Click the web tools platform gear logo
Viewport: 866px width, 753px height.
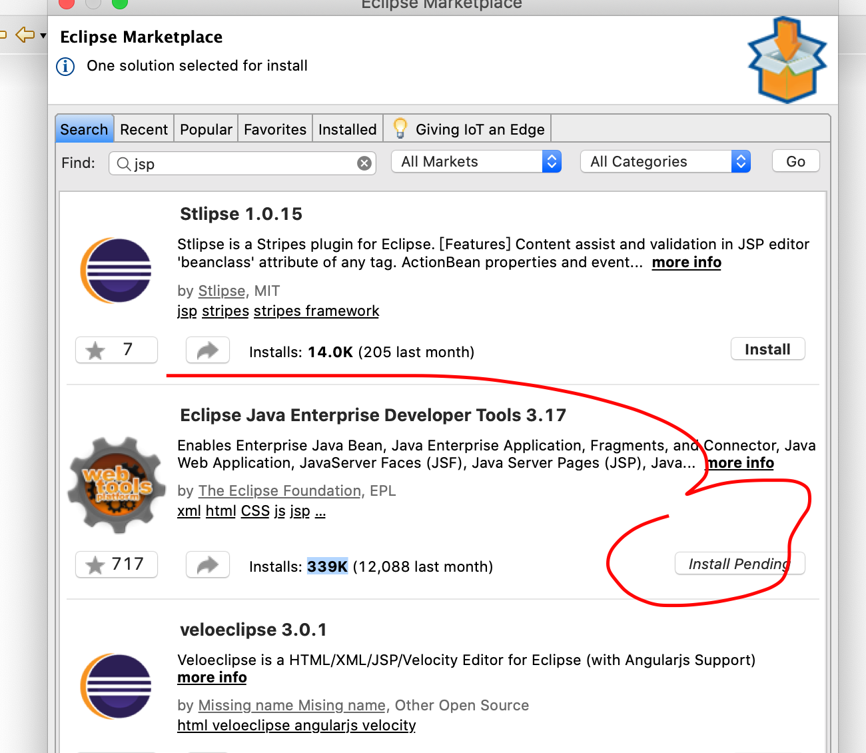pos(117,485)
